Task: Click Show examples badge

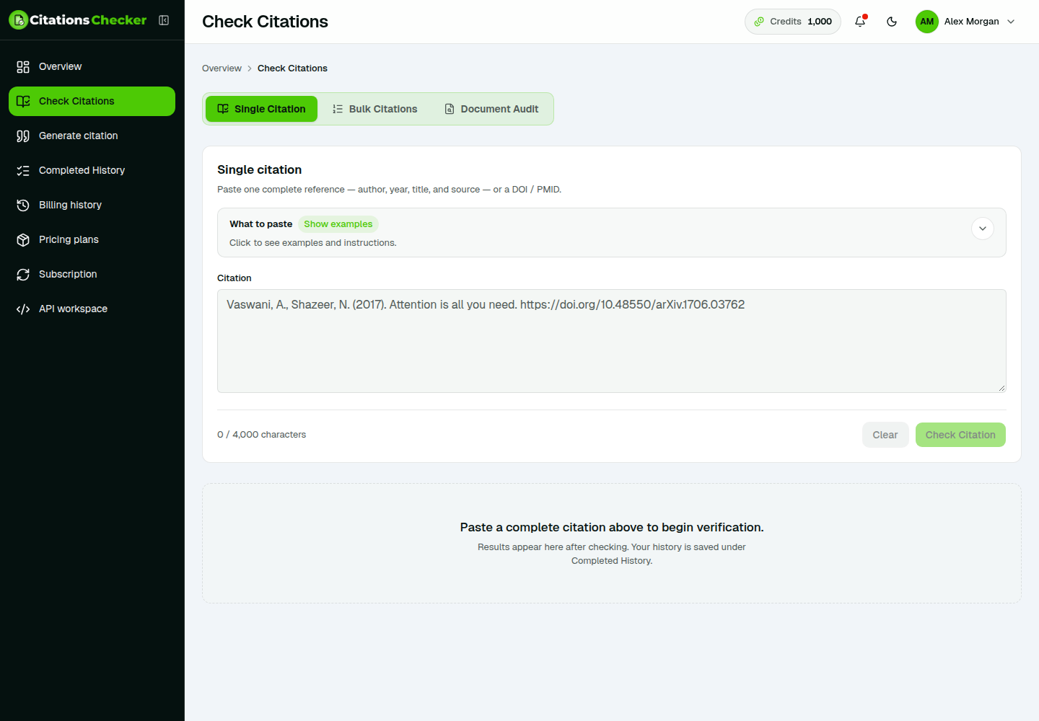Action: tap(338, 224)
